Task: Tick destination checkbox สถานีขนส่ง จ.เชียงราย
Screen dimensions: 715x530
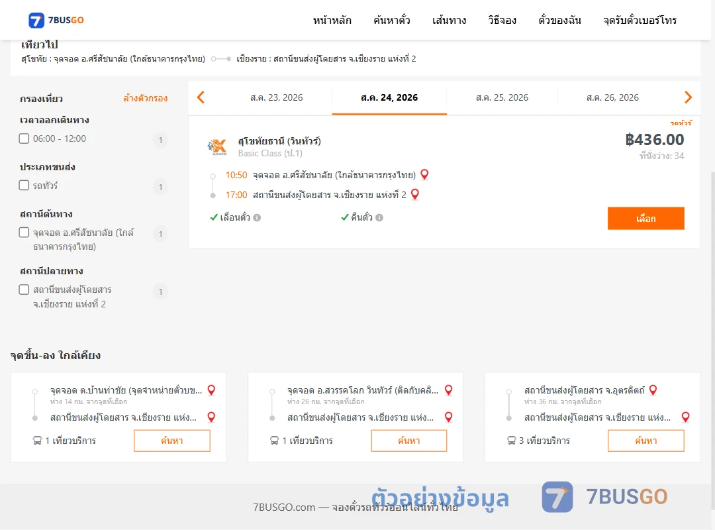Action: pos(24,290)
